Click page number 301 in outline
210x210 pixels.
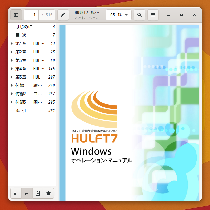[52, 110]
